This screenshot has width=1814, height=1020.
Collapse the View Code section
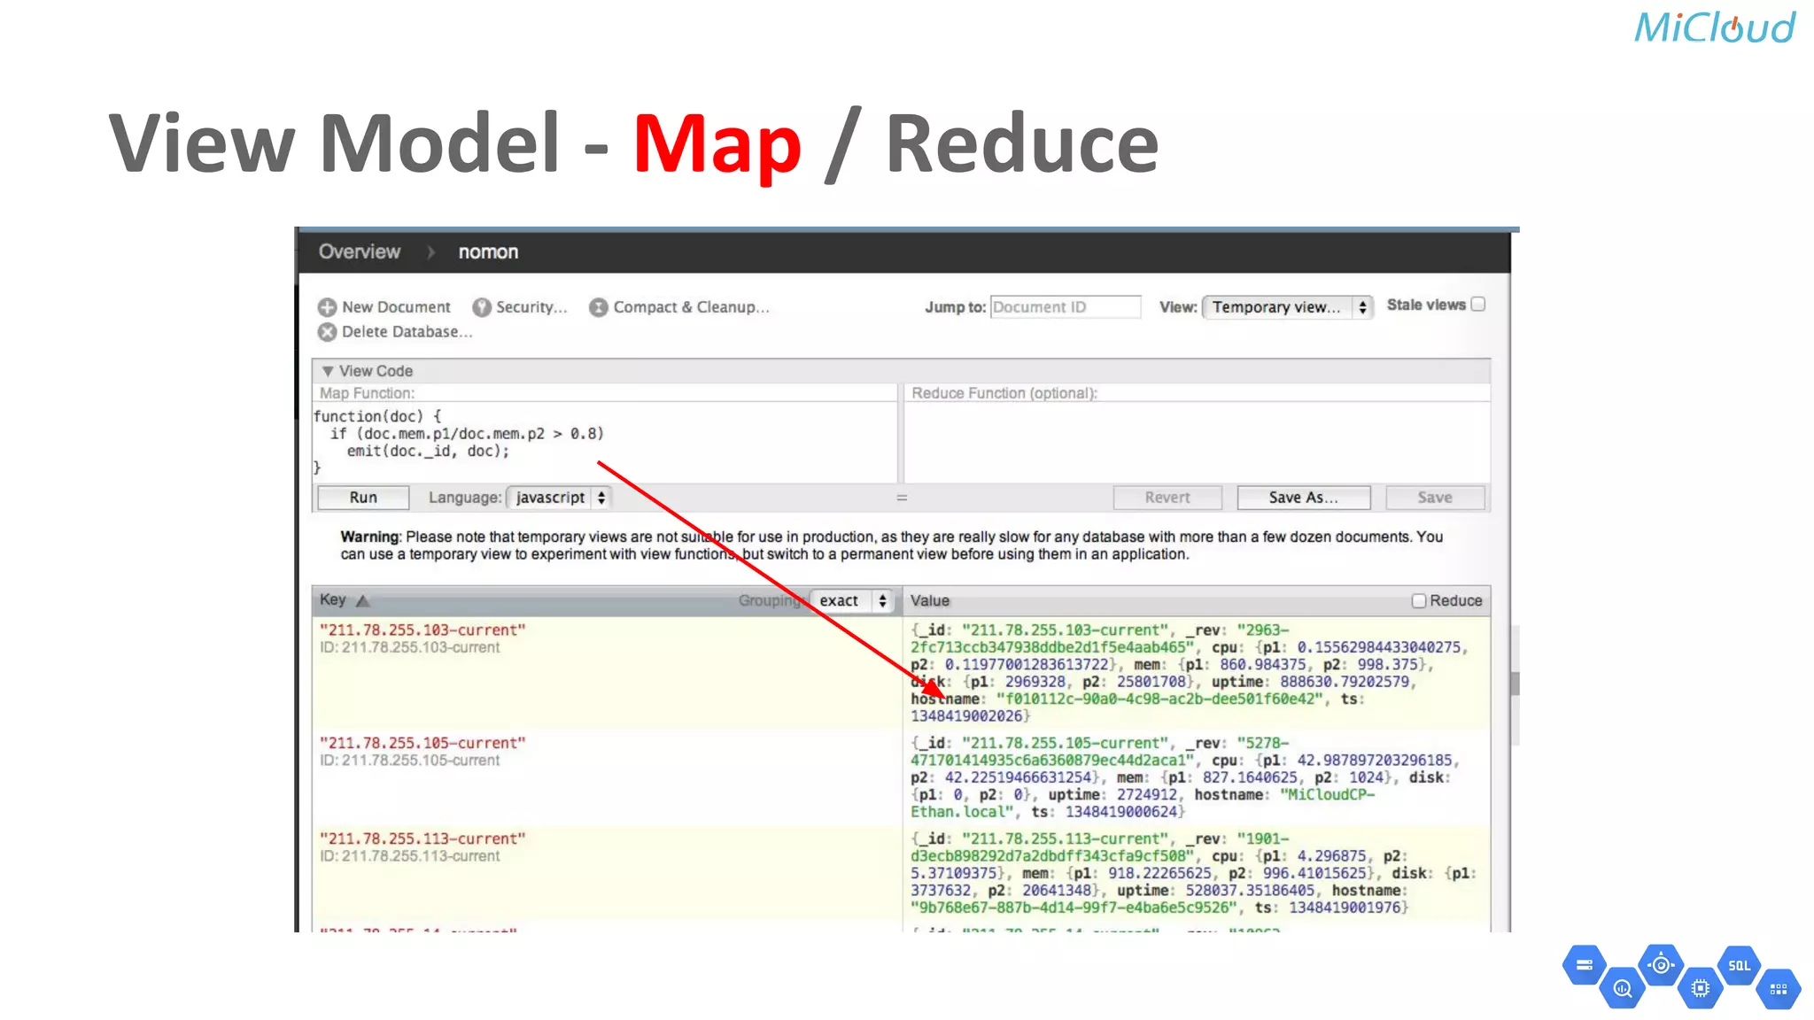click(328, 371)
